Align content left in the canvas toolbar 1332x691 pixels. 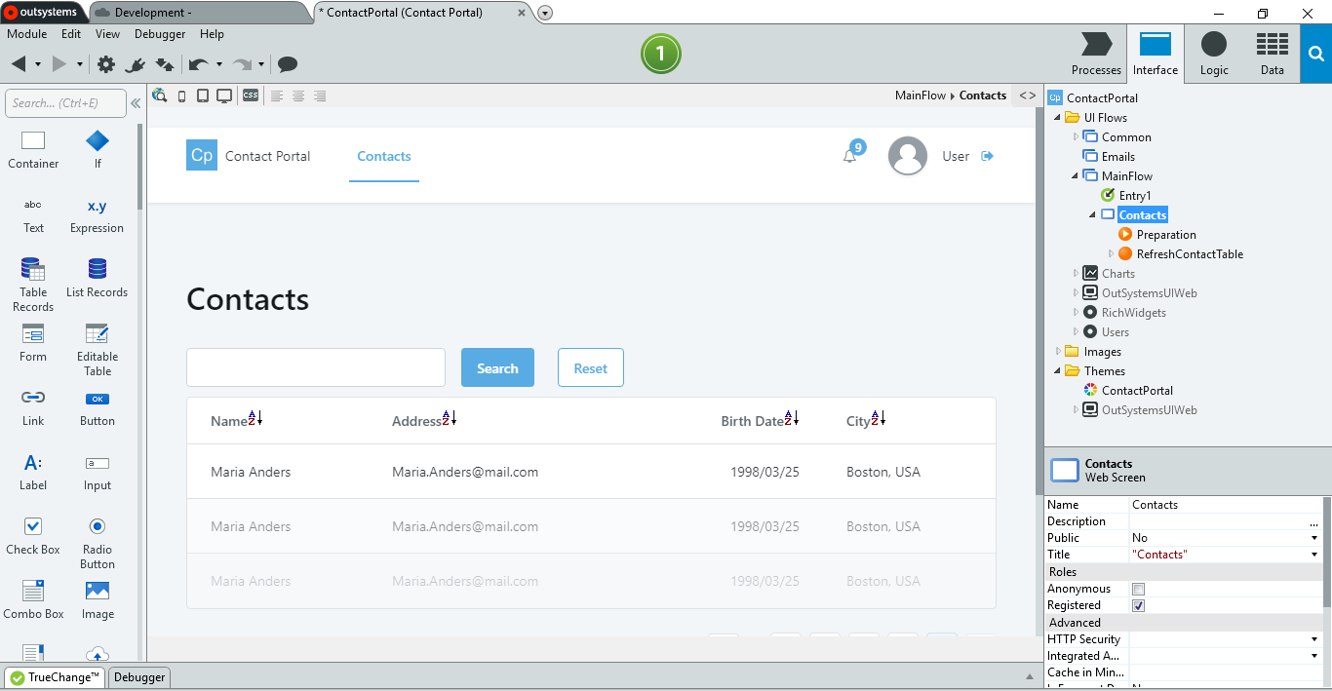(x=277, y=96)
